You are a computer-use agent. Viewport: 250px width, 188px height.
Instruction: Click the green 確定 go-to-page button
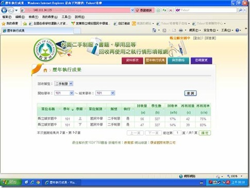pyautogui.click(x=205, y=133)
